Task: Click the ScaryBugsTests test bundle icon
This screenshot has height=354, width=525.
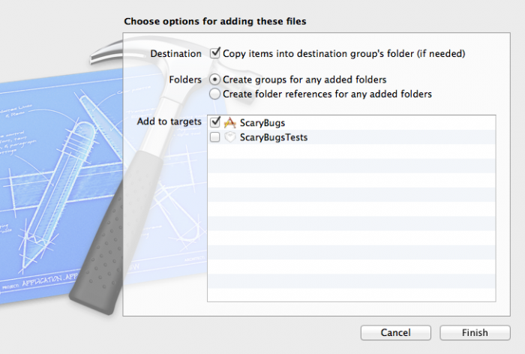Action: [230, 137]
